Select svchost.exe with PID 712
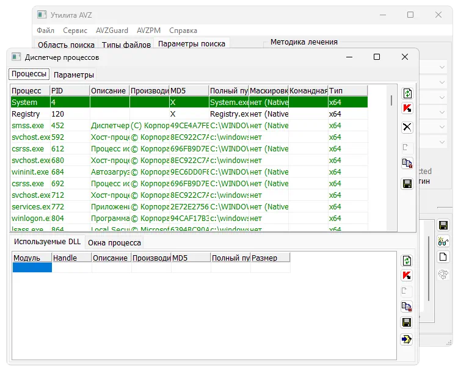Viewport: 458px width, 373px height. coord(189,195)
